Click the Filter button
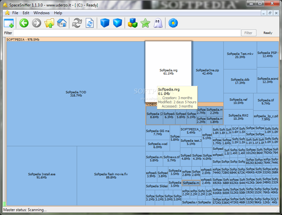Screen dimensions: 282x215 pyautogui.click(x=249, y=33)
